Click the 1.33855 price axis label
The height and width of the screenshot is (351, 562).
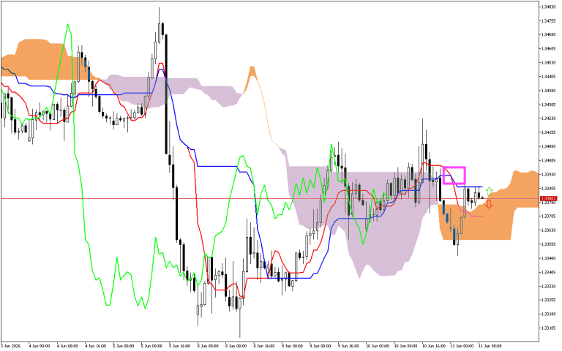click(549, 189)
